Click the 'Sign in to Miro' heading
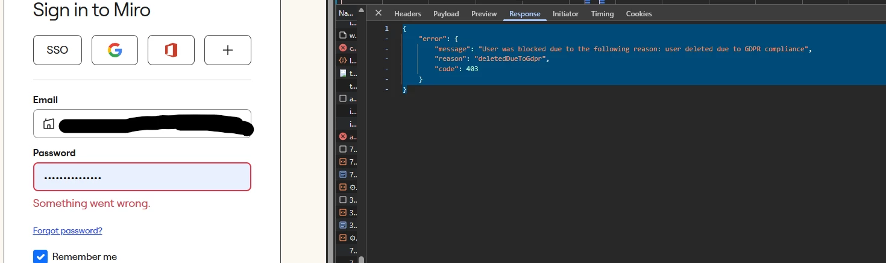Screen dimensions: 886x263 click(92, 10)
